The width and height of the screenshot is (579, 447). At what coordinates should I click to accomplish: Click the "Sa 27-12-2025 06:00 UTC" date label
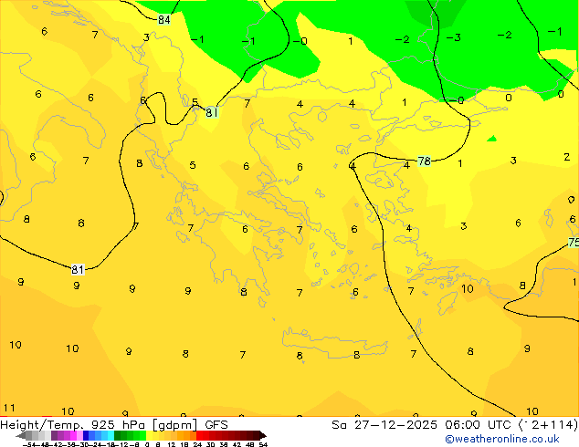[421, 425]
